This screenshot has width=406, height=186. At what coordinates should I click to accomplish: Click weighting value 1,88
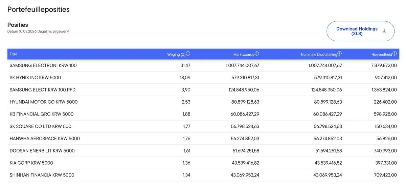186,114
